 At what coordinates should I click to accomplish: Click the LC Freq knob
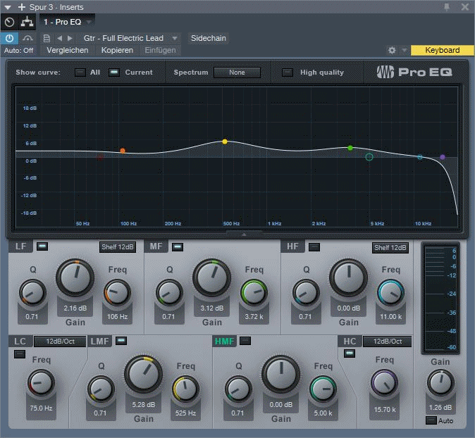41,382
